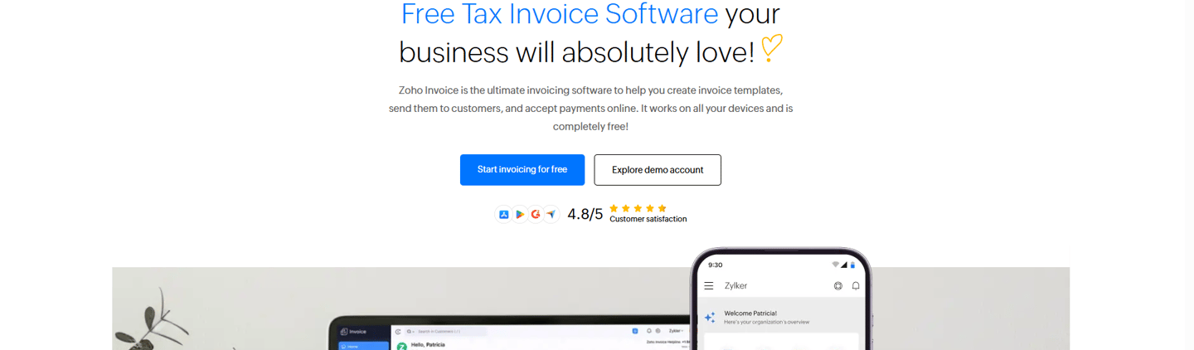Click the Capterra arrow rating icon

tap(551, 214)
